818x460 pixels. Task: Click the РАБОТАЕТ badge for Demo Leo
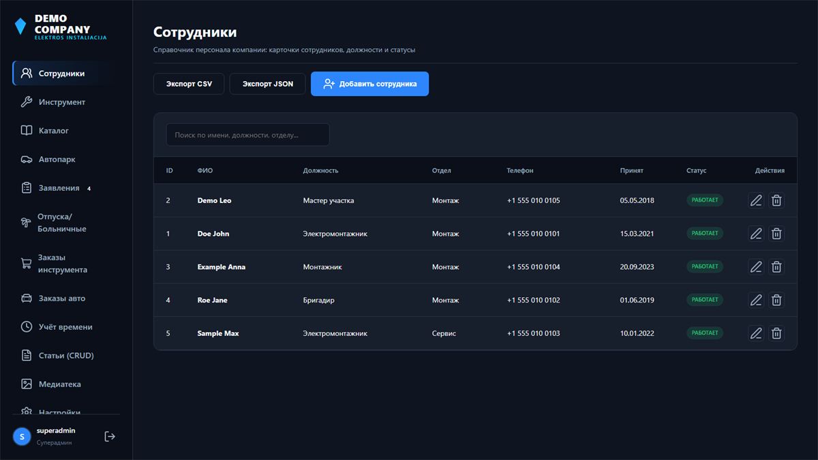pyautogui.click(x=705, y=200)
